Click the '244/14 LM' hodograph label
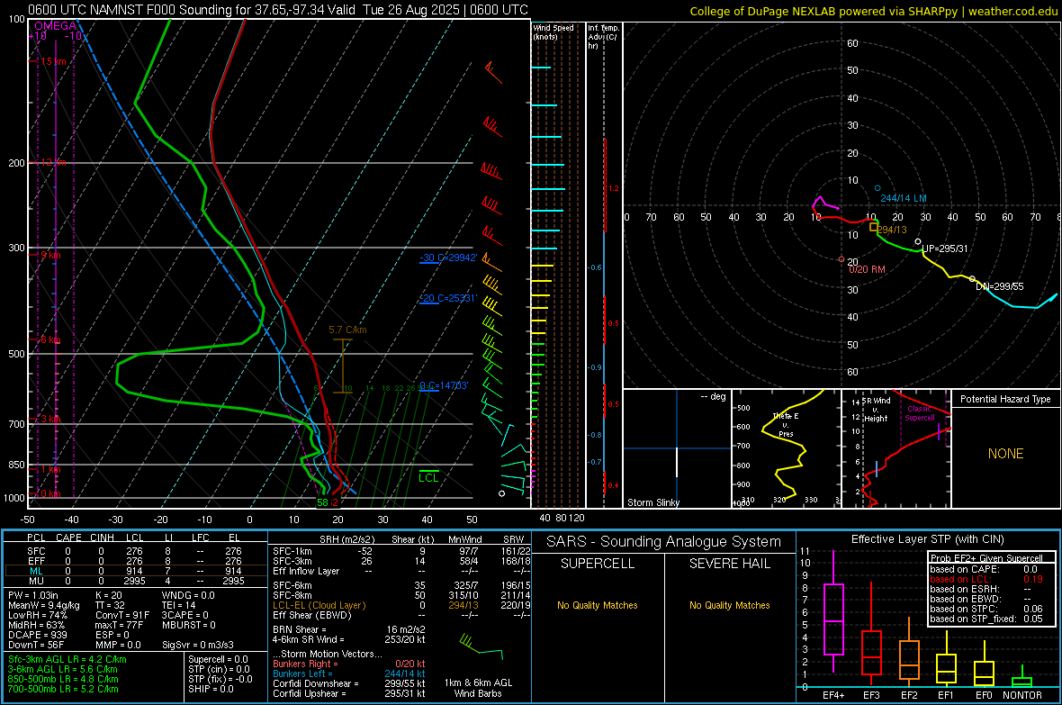The width and height of the screenshot is (1062, 705). point(904,198)
